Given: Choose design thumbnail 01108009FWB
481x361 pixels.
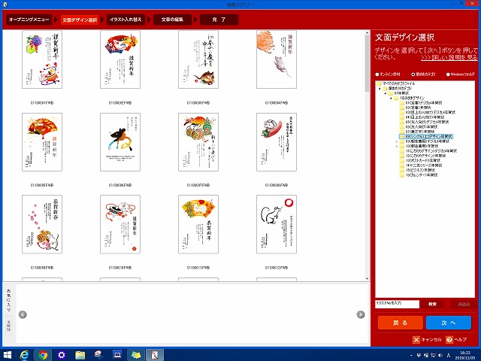Looking at the screenshot, I should [42, 224].
